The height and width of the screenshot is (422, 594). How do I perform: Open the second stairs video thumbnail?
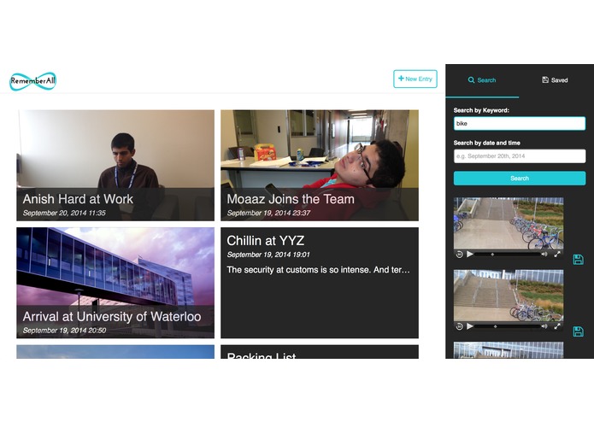tap(509, 296)
